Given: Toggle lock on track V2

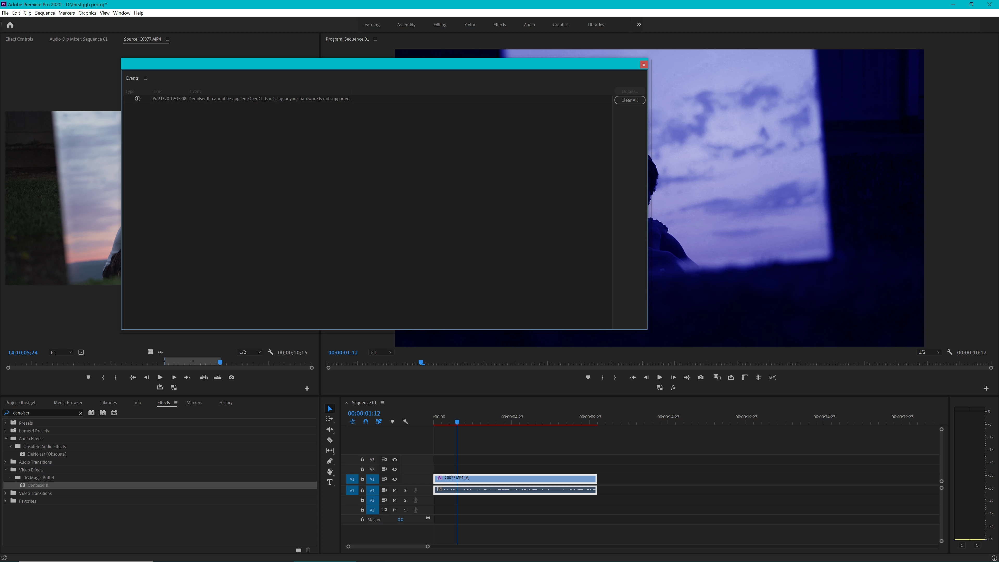Looking at the screenshot, I should click(362, 469).
